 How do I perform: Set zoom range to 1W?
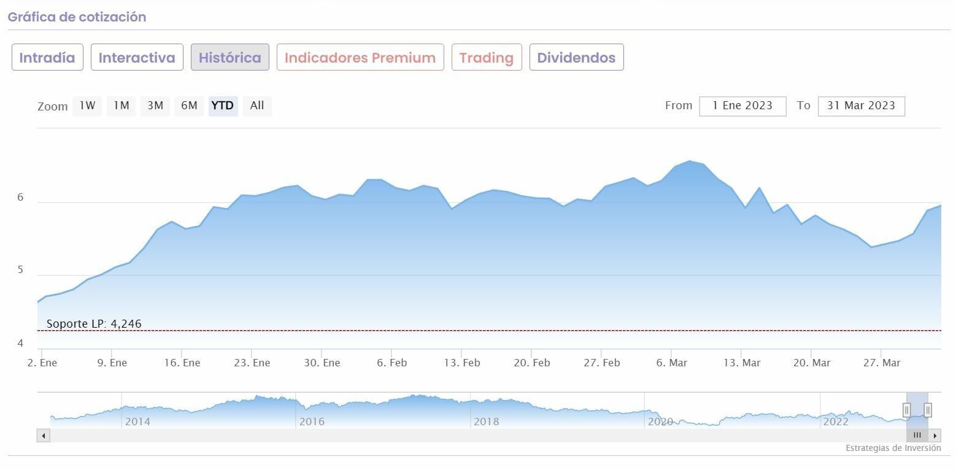coord(87,106)
